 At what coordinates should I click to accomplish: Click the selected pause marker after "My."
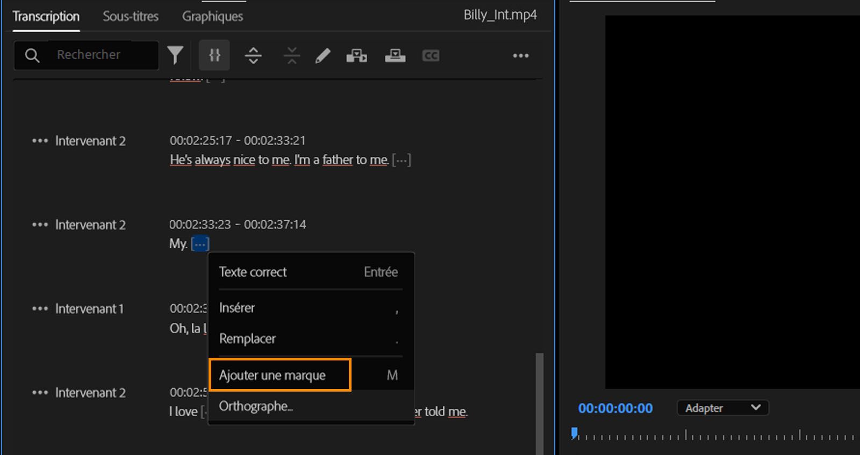200,244
